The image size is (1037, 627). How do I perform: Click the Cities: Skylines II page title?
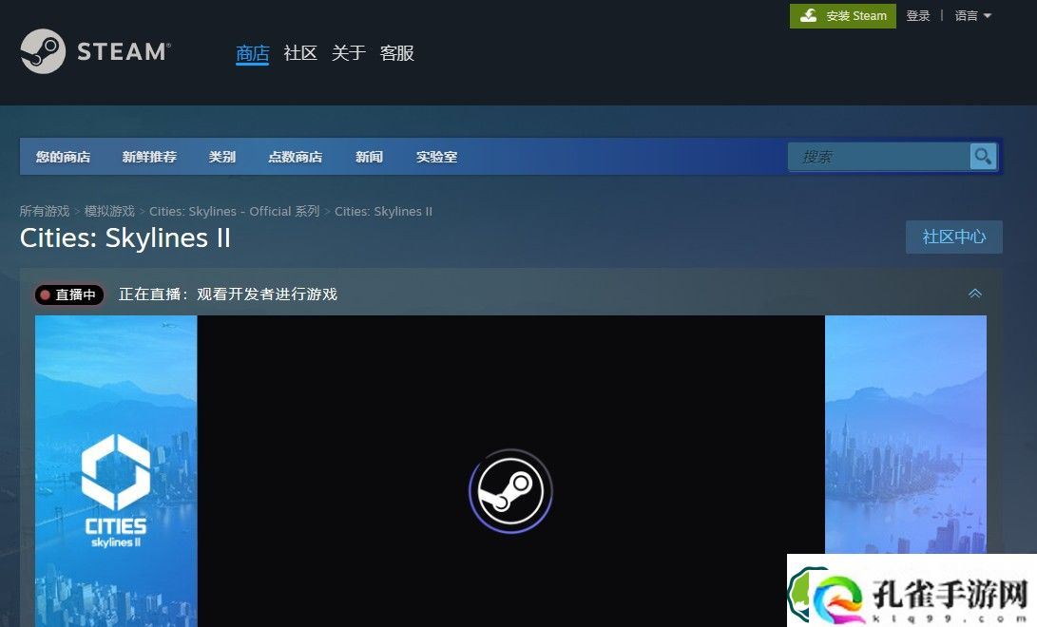(x=125, y=237)
